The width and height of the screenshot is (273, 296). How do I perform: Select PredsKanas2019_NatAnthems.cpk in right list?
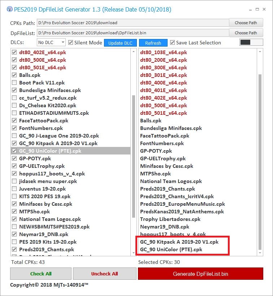[182, 211]
